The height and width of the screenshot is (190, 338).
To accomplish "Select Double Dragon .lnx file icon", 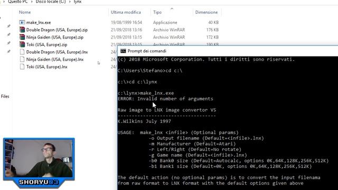I will (22, 52).
